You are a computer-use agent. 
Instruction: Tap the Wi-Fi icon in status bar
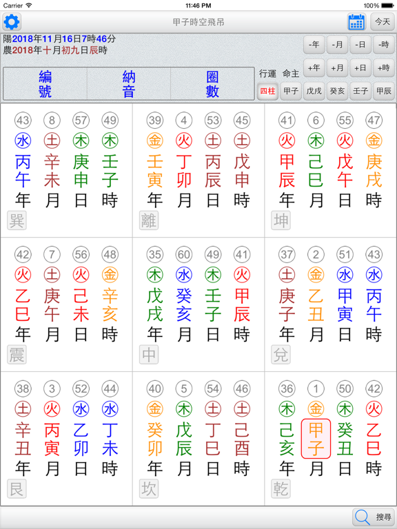(29, 6)
